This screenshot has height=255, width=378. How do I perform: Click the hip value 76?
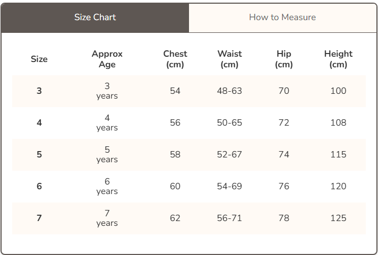(284, 187)
